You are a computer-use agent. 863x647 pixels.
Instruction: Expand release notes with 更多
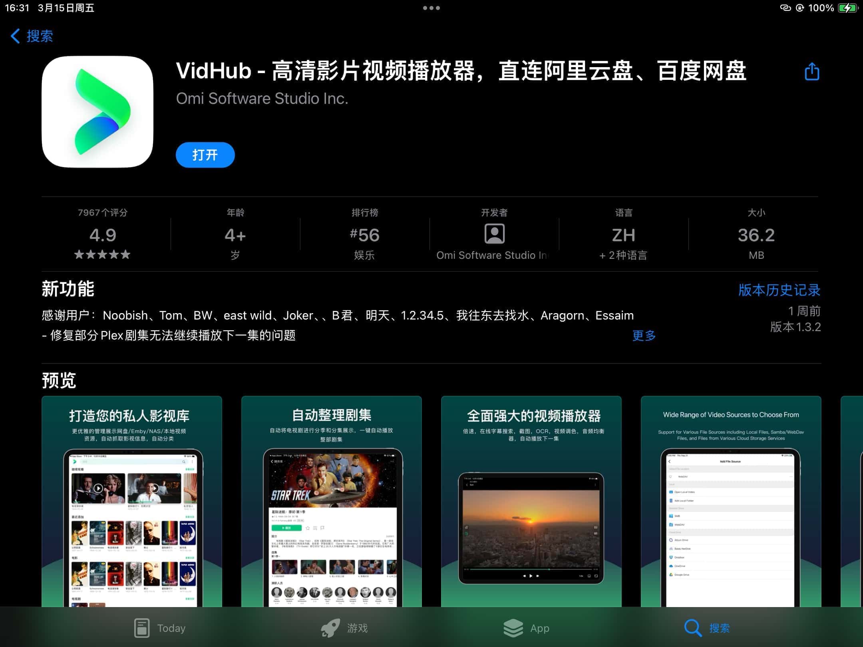644,335
